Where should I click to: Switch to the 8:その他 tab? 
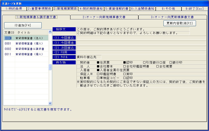pos(169,8)
